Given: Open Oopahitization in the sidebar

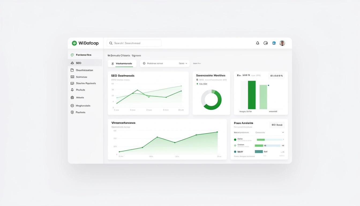Looking at the screenshot, I should coord(85,70).
